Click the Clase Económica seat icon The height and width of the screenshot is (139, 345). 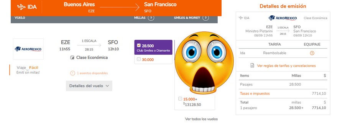(x=72, y=57)
